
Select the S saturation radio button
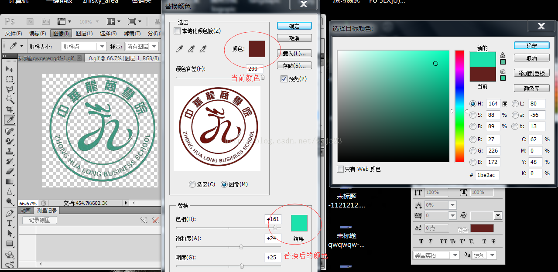click(x=473, y=115)
